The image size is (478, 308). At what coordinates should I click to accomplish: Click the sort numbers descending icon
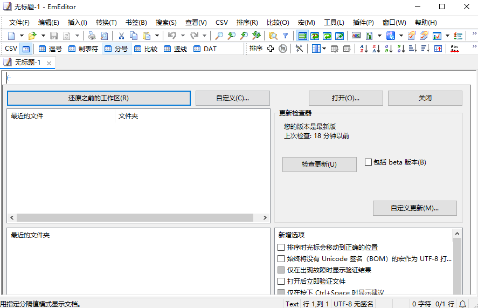pos(401,49)
